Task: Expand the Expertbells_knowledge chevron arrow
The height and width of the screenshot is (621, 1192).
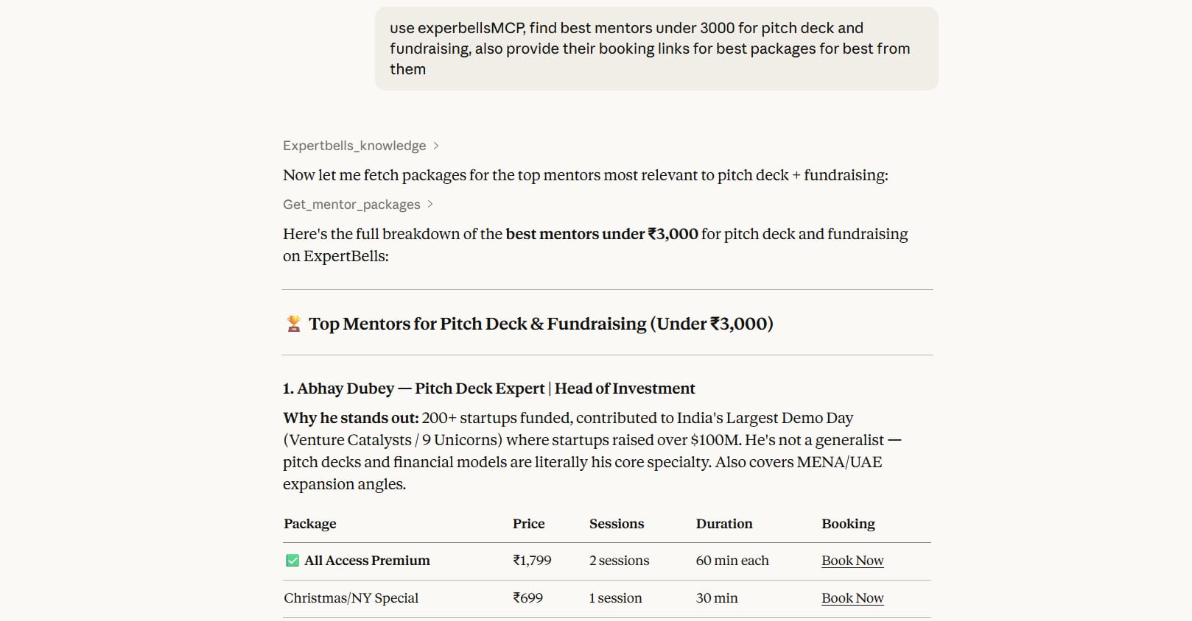Action: 436,146
